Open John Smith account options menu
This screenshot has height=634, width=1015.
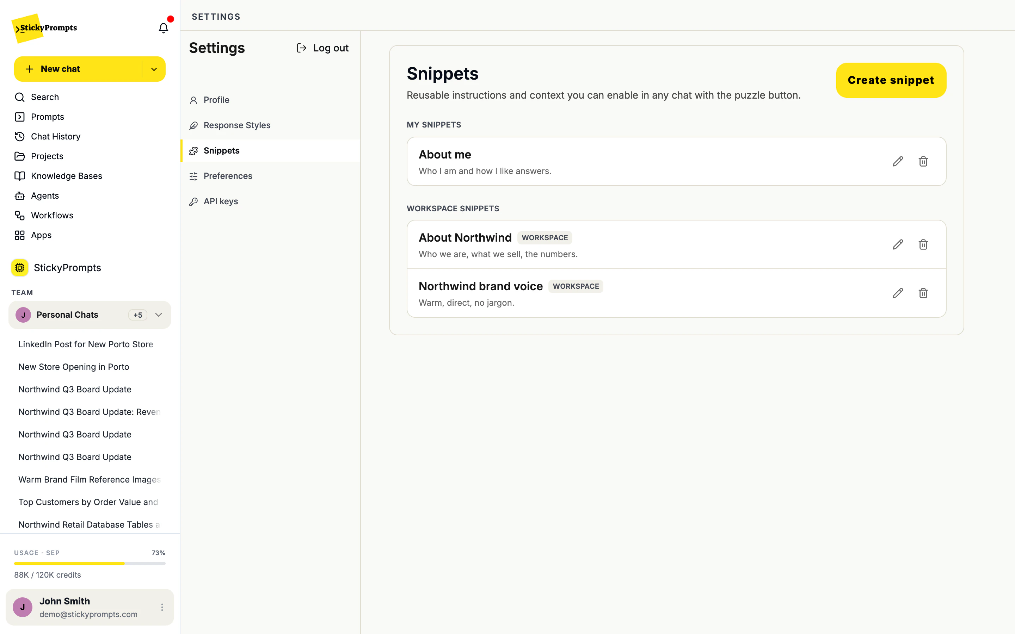162,607
